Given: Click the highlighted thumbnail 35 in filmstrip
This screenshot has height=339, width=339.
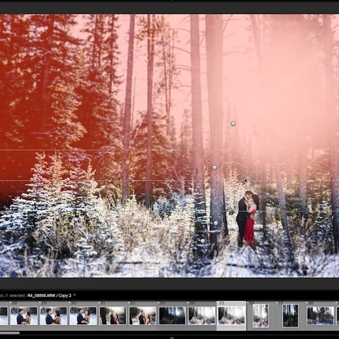Looking at the screenshot, I should point(231,316).
